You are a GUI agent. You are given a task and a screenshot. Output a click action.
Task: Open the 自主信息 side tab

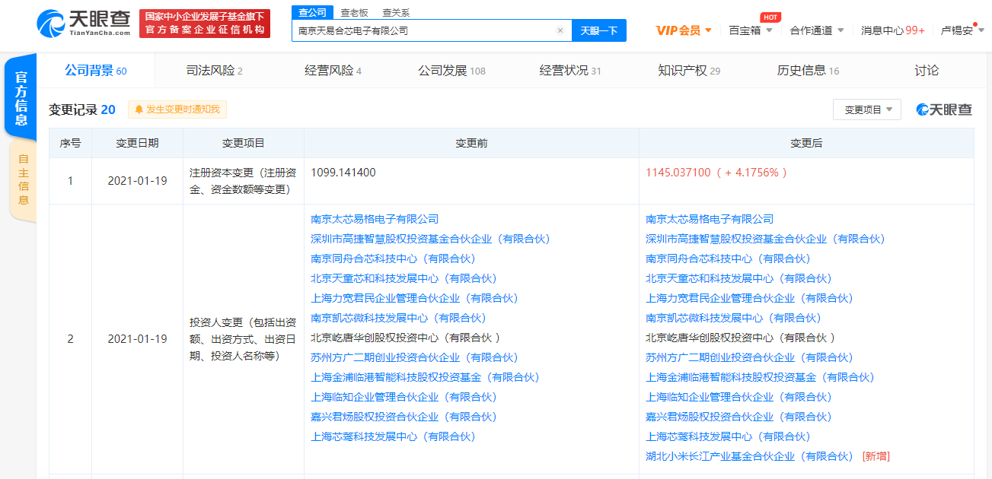click(x=24, y=179)
